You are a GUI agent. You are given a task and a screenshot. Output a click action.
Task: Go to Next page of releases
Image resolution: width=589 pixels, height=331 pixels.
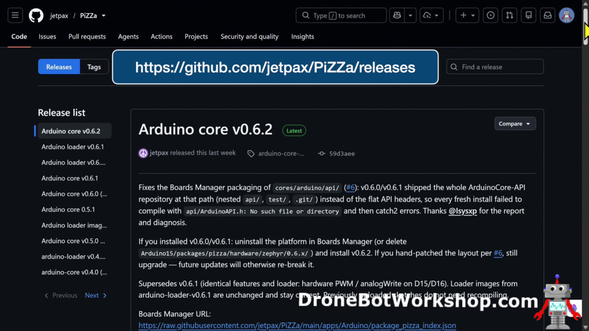(x=96, y=295)
